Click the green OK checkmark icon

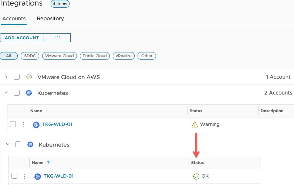(x=196, y=176)
